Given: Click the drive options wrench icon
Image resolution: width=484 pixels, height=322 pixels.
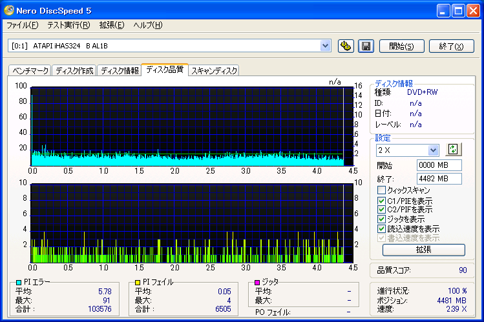Looking at the screenshot, I should pyautogui.click(x=346, y=46).
